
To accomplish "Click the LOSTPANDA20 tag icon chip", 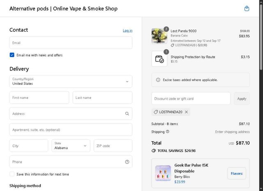I will point(156,112).
